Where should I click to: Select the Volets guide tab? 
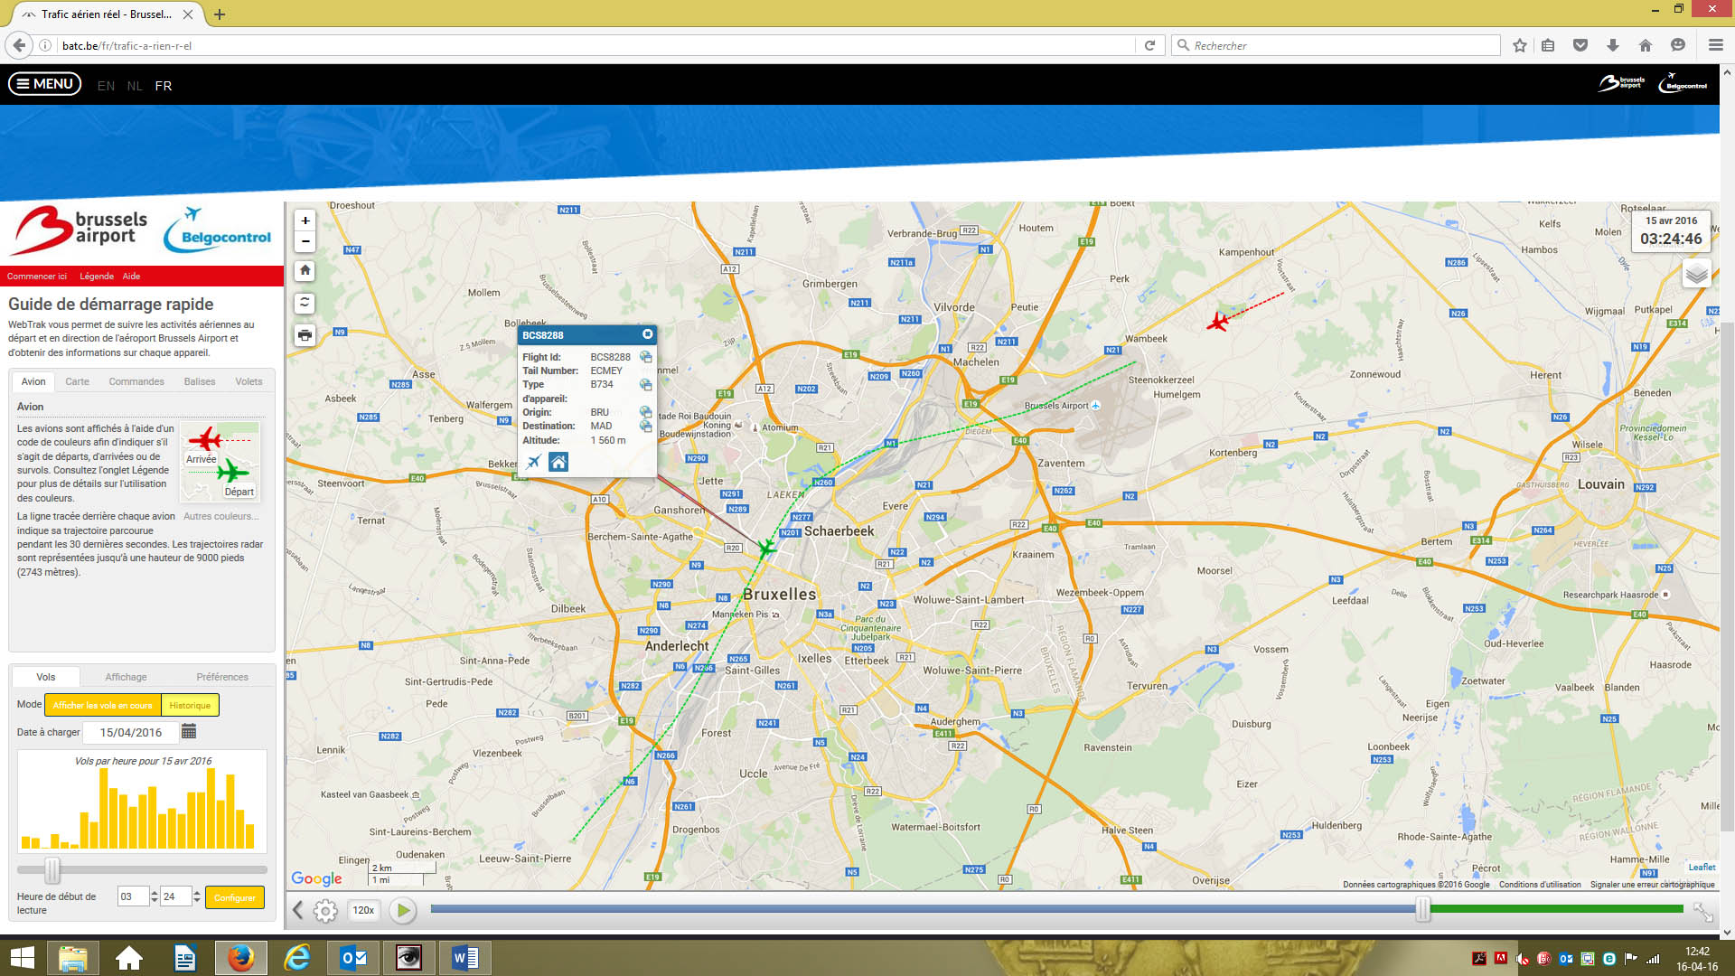[x=249, y=381]
